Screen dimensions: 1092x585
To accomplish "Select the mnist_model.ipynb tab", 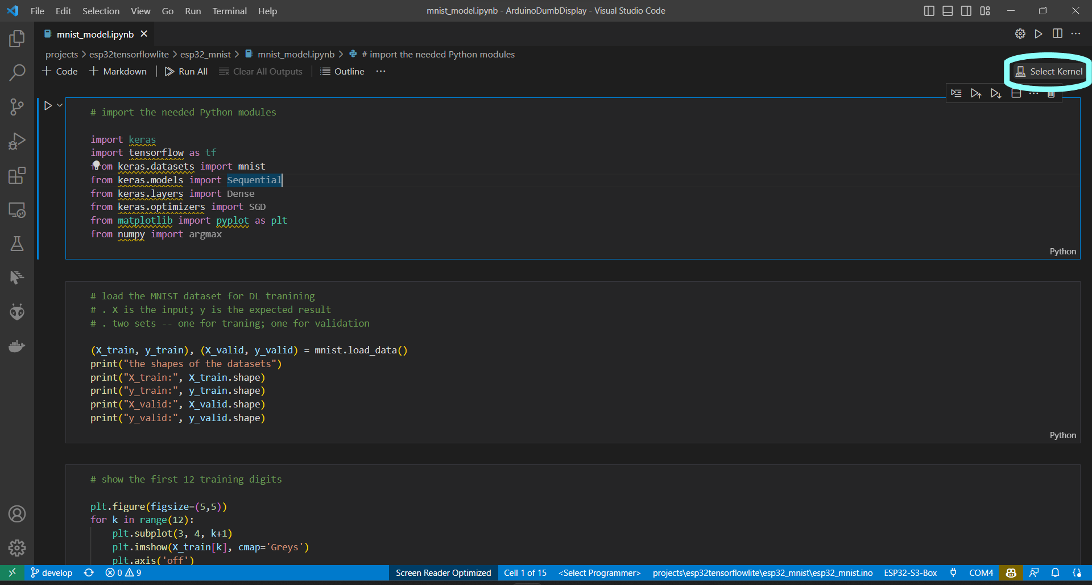I will 95,34.
